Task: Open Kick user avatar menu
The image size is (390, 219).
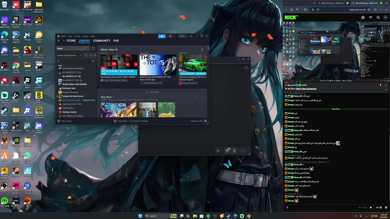Action: (x=385, y=17)
